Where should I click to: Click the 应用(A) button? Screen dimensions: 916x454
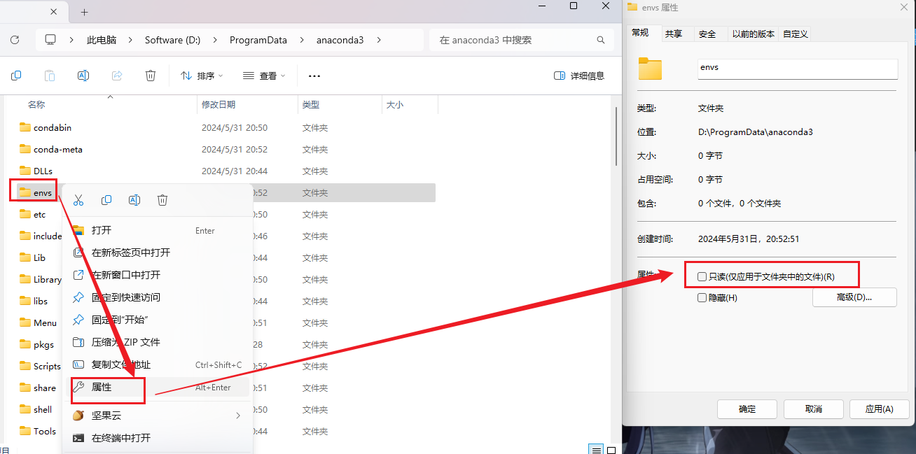(x=879, y=409)
